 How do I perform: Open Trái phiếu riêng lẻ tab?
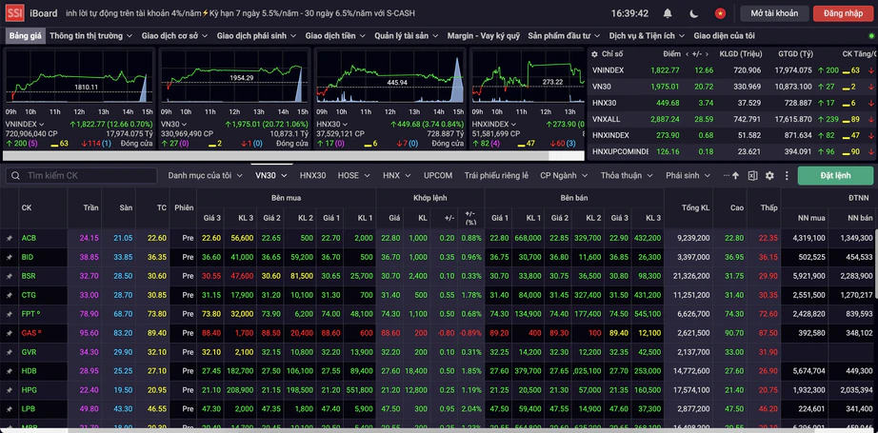496,176
